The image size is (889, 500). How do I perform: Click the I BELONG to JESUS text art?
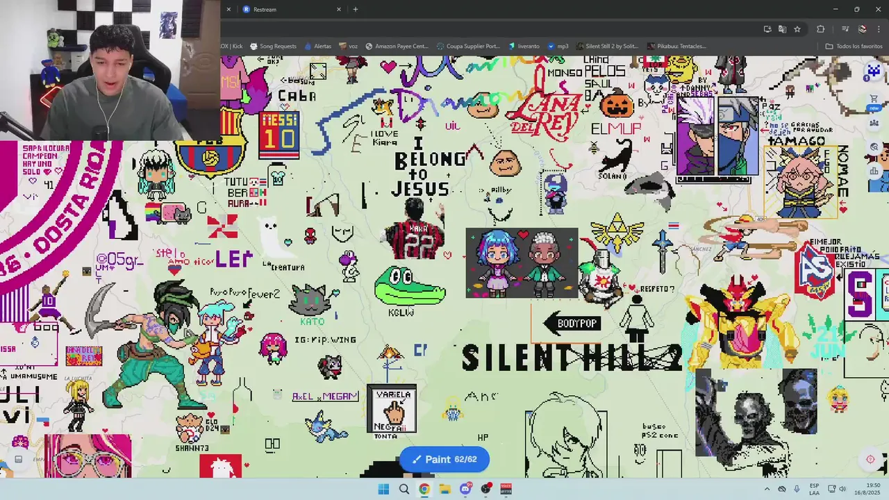[429, 168]
